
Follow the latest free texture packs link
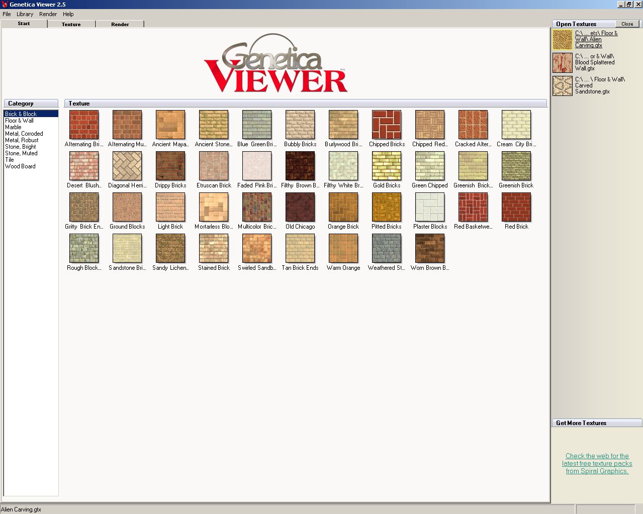tap(597, 463)
